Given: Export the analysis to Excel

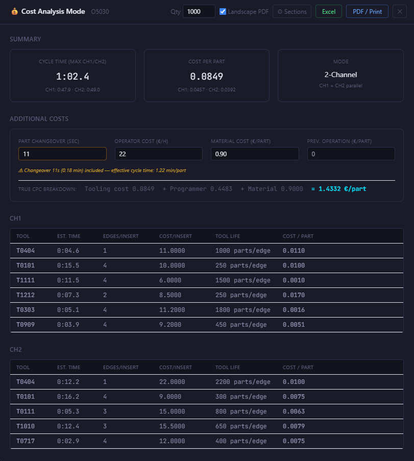Looking at the screenshot, I should click(328, 11).
